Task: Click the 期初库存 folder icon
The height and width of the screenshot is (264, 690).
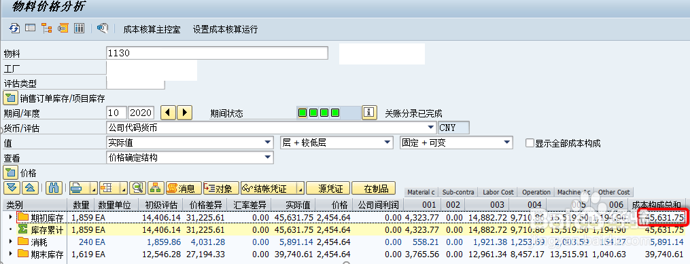Action: (x=22, y=217)
